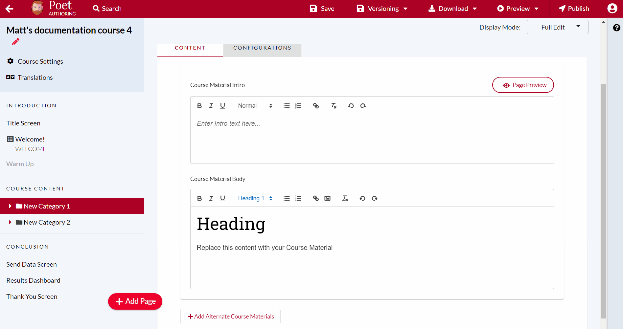This screenshot has height=329, width=623.
Task: Select the Content tab
Action: pyautogui.click(x=190, y=48)
